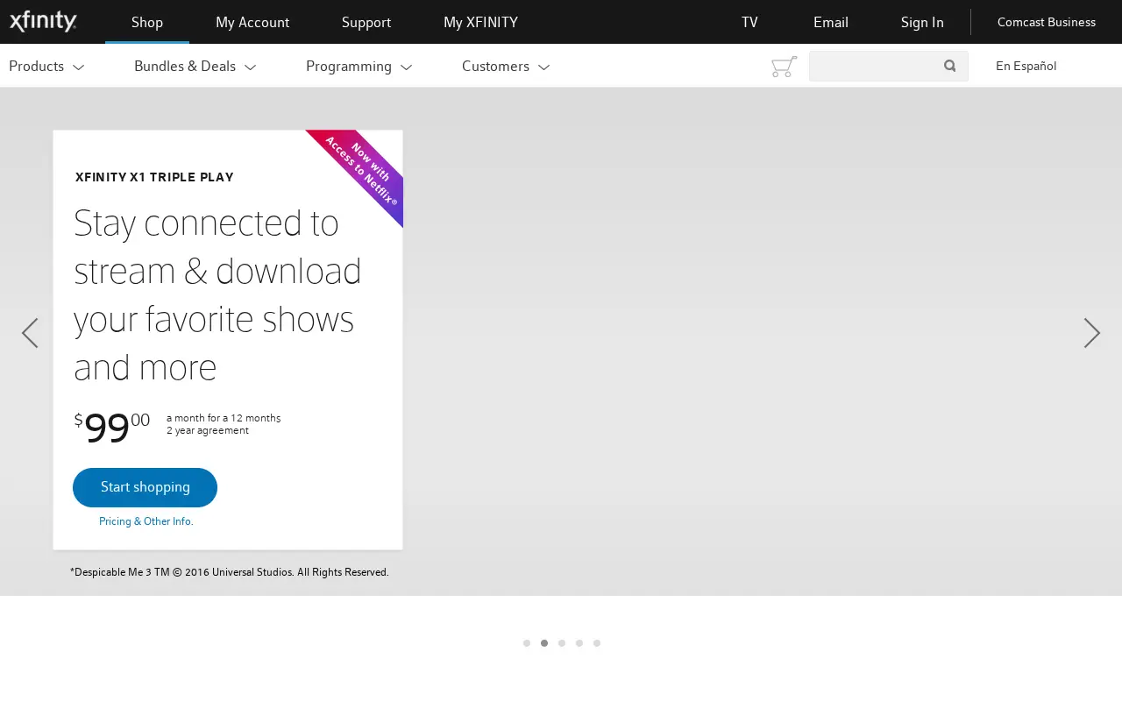
Task: Click Sign In
Action: [x=922, y=22]
